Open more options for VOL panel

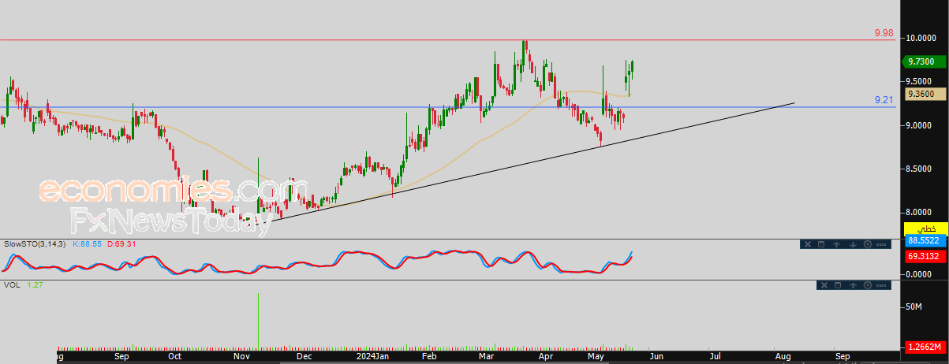881,285
